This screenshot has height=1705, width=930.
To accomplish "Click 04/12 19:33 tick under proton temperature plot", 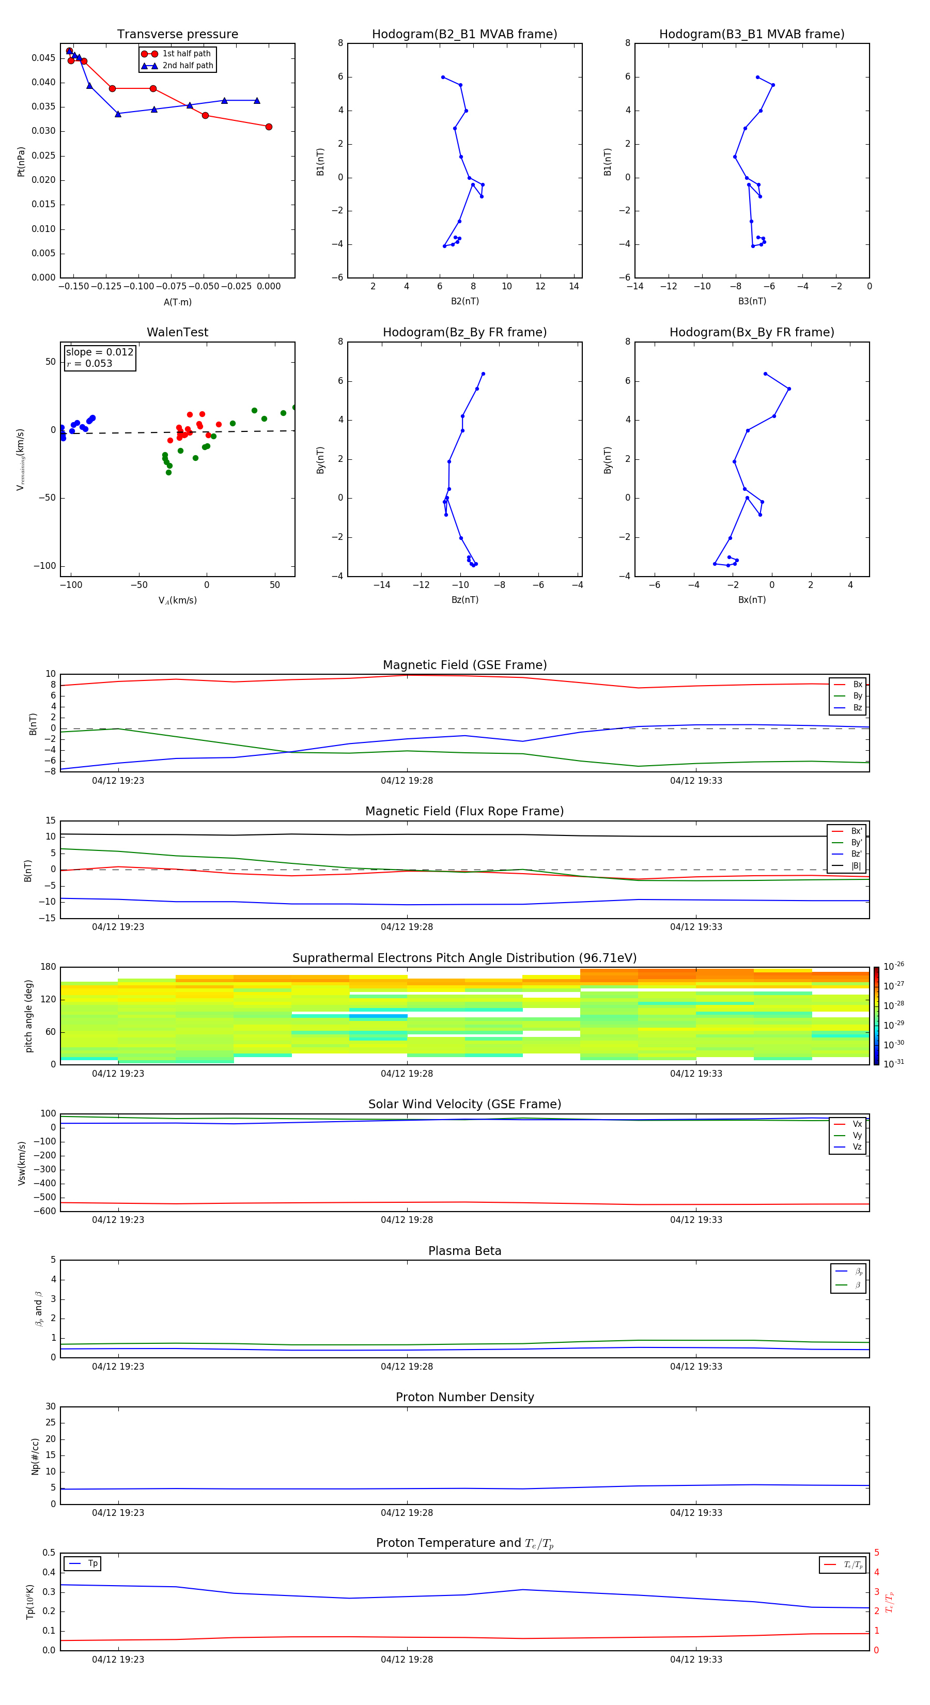I will coord(695,1660).
